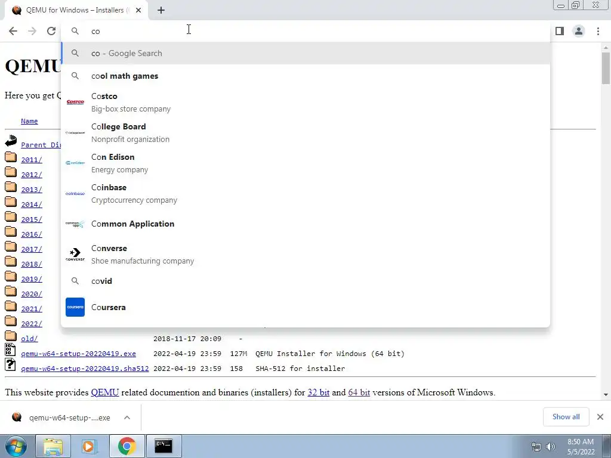Open the 2021/ folder link
Viewport: 611px width, 458px height.
point(32,309)
